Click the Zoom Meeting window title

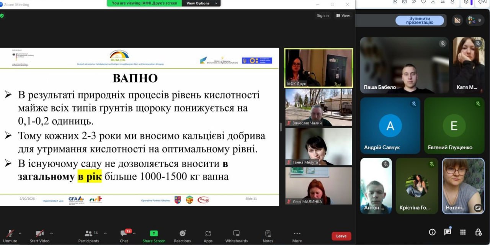(16, 5)
